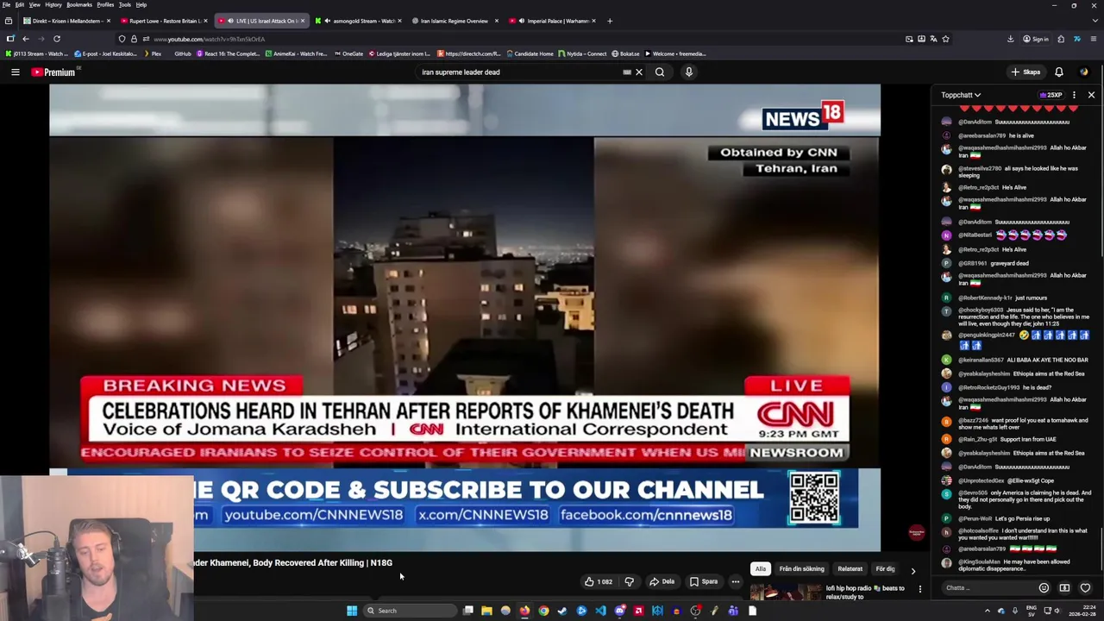Switch to Direkt – Krisen i Mellanöstern tab

[66, 21]
